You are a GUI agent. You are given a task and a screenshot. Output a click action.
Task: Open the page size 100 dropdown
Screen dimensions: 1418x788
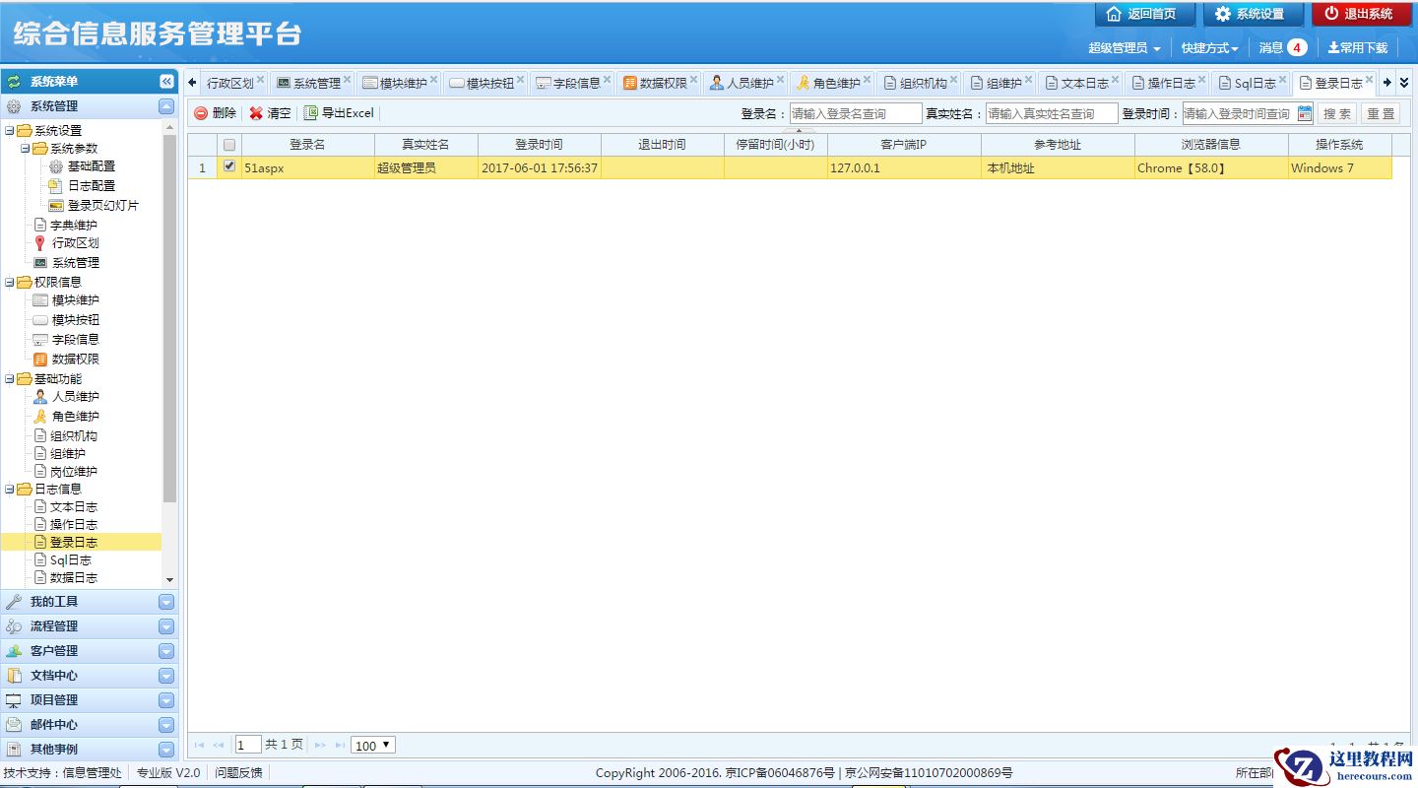(x=373, y=746)
